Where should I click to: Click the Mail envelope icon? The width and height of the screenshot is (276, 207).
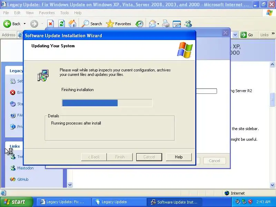click(152, 24)
